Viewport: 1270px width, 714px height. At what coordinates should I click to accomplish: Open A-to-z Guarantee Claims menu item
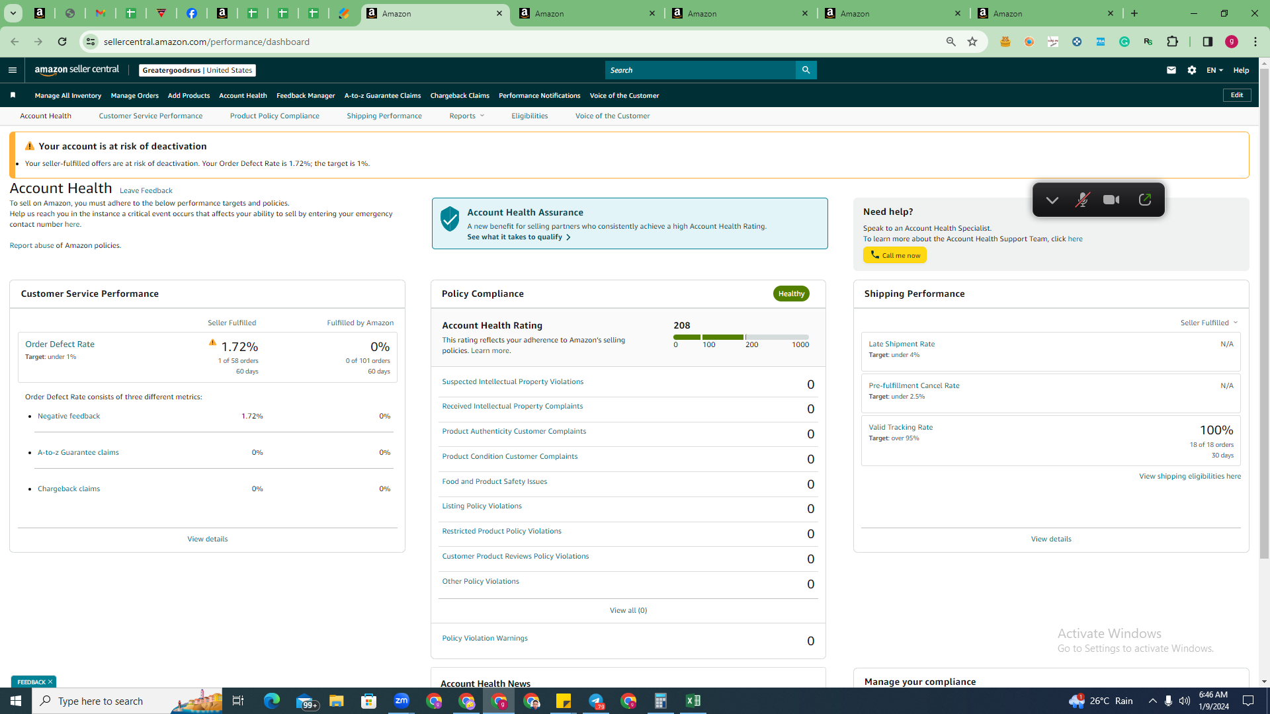coord(382,95)
